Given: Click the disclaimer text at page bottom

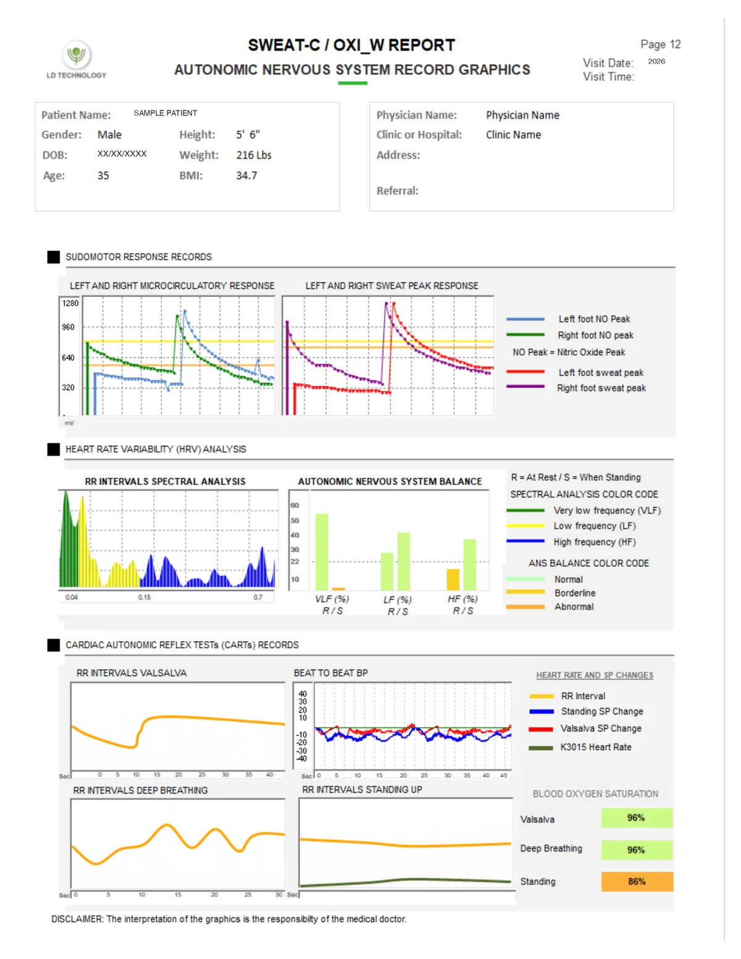Looking at the screenshot, I should (x=228, y=919).
